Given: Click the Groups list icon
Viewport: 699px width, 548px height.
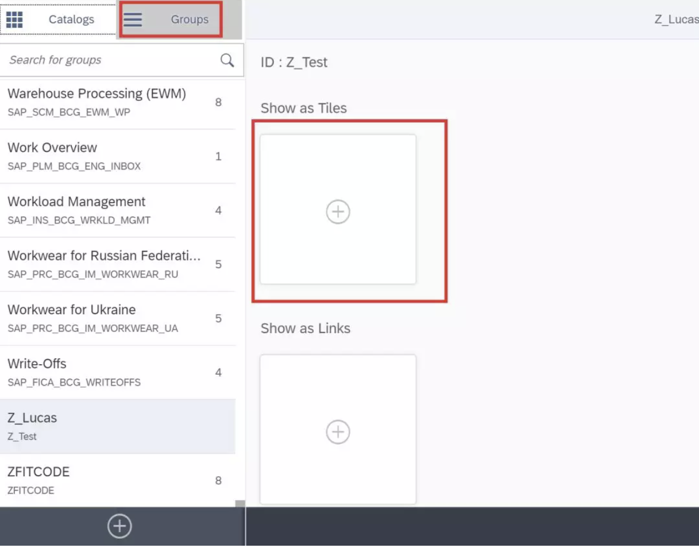Looking at the screenshot, I should tap(133, 20).
